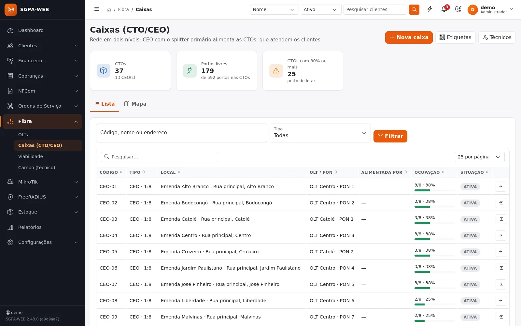Screen dimensions: 521x326
Task: Open details icon for CEO-07 row
Action: pyautogui.click(x=501, y=284)
